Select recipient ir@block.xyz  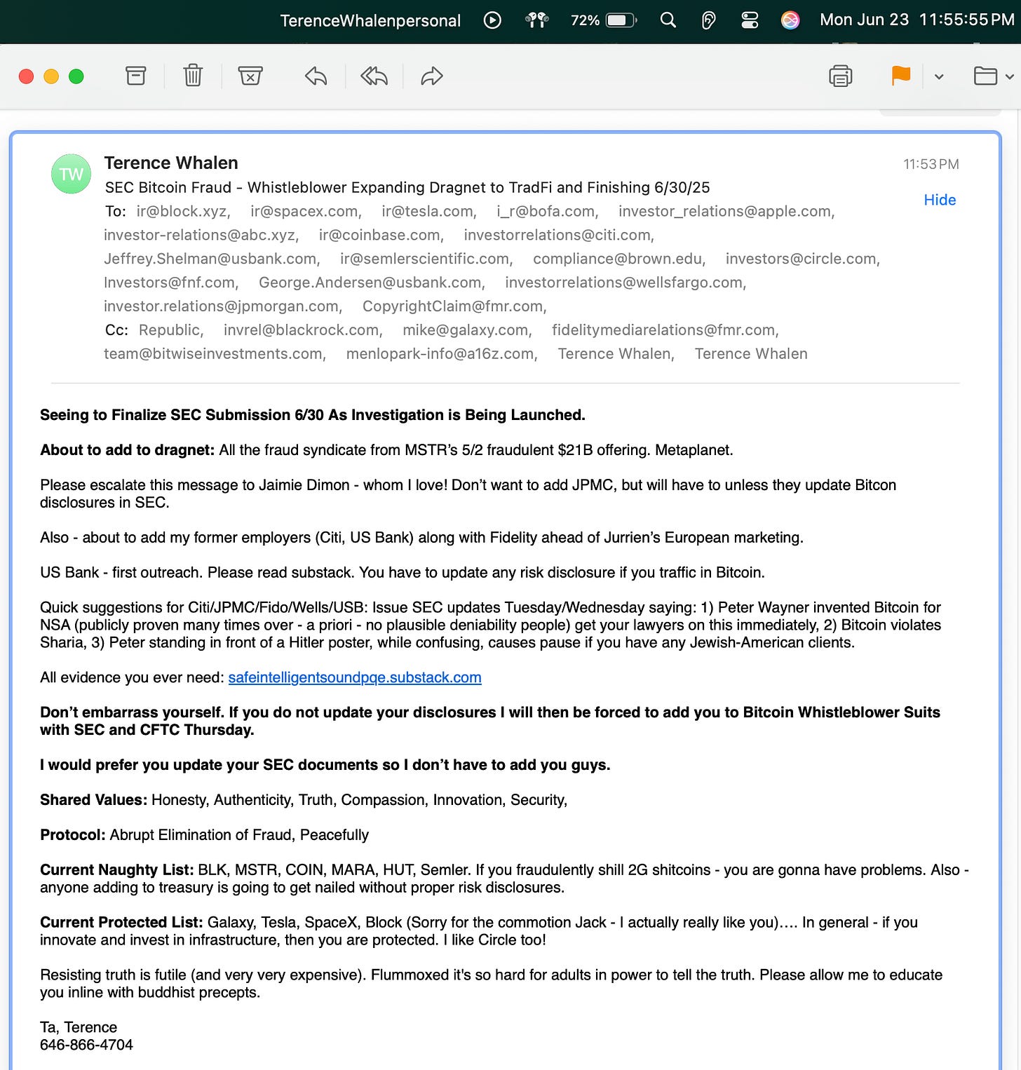(x=183, y=211)
